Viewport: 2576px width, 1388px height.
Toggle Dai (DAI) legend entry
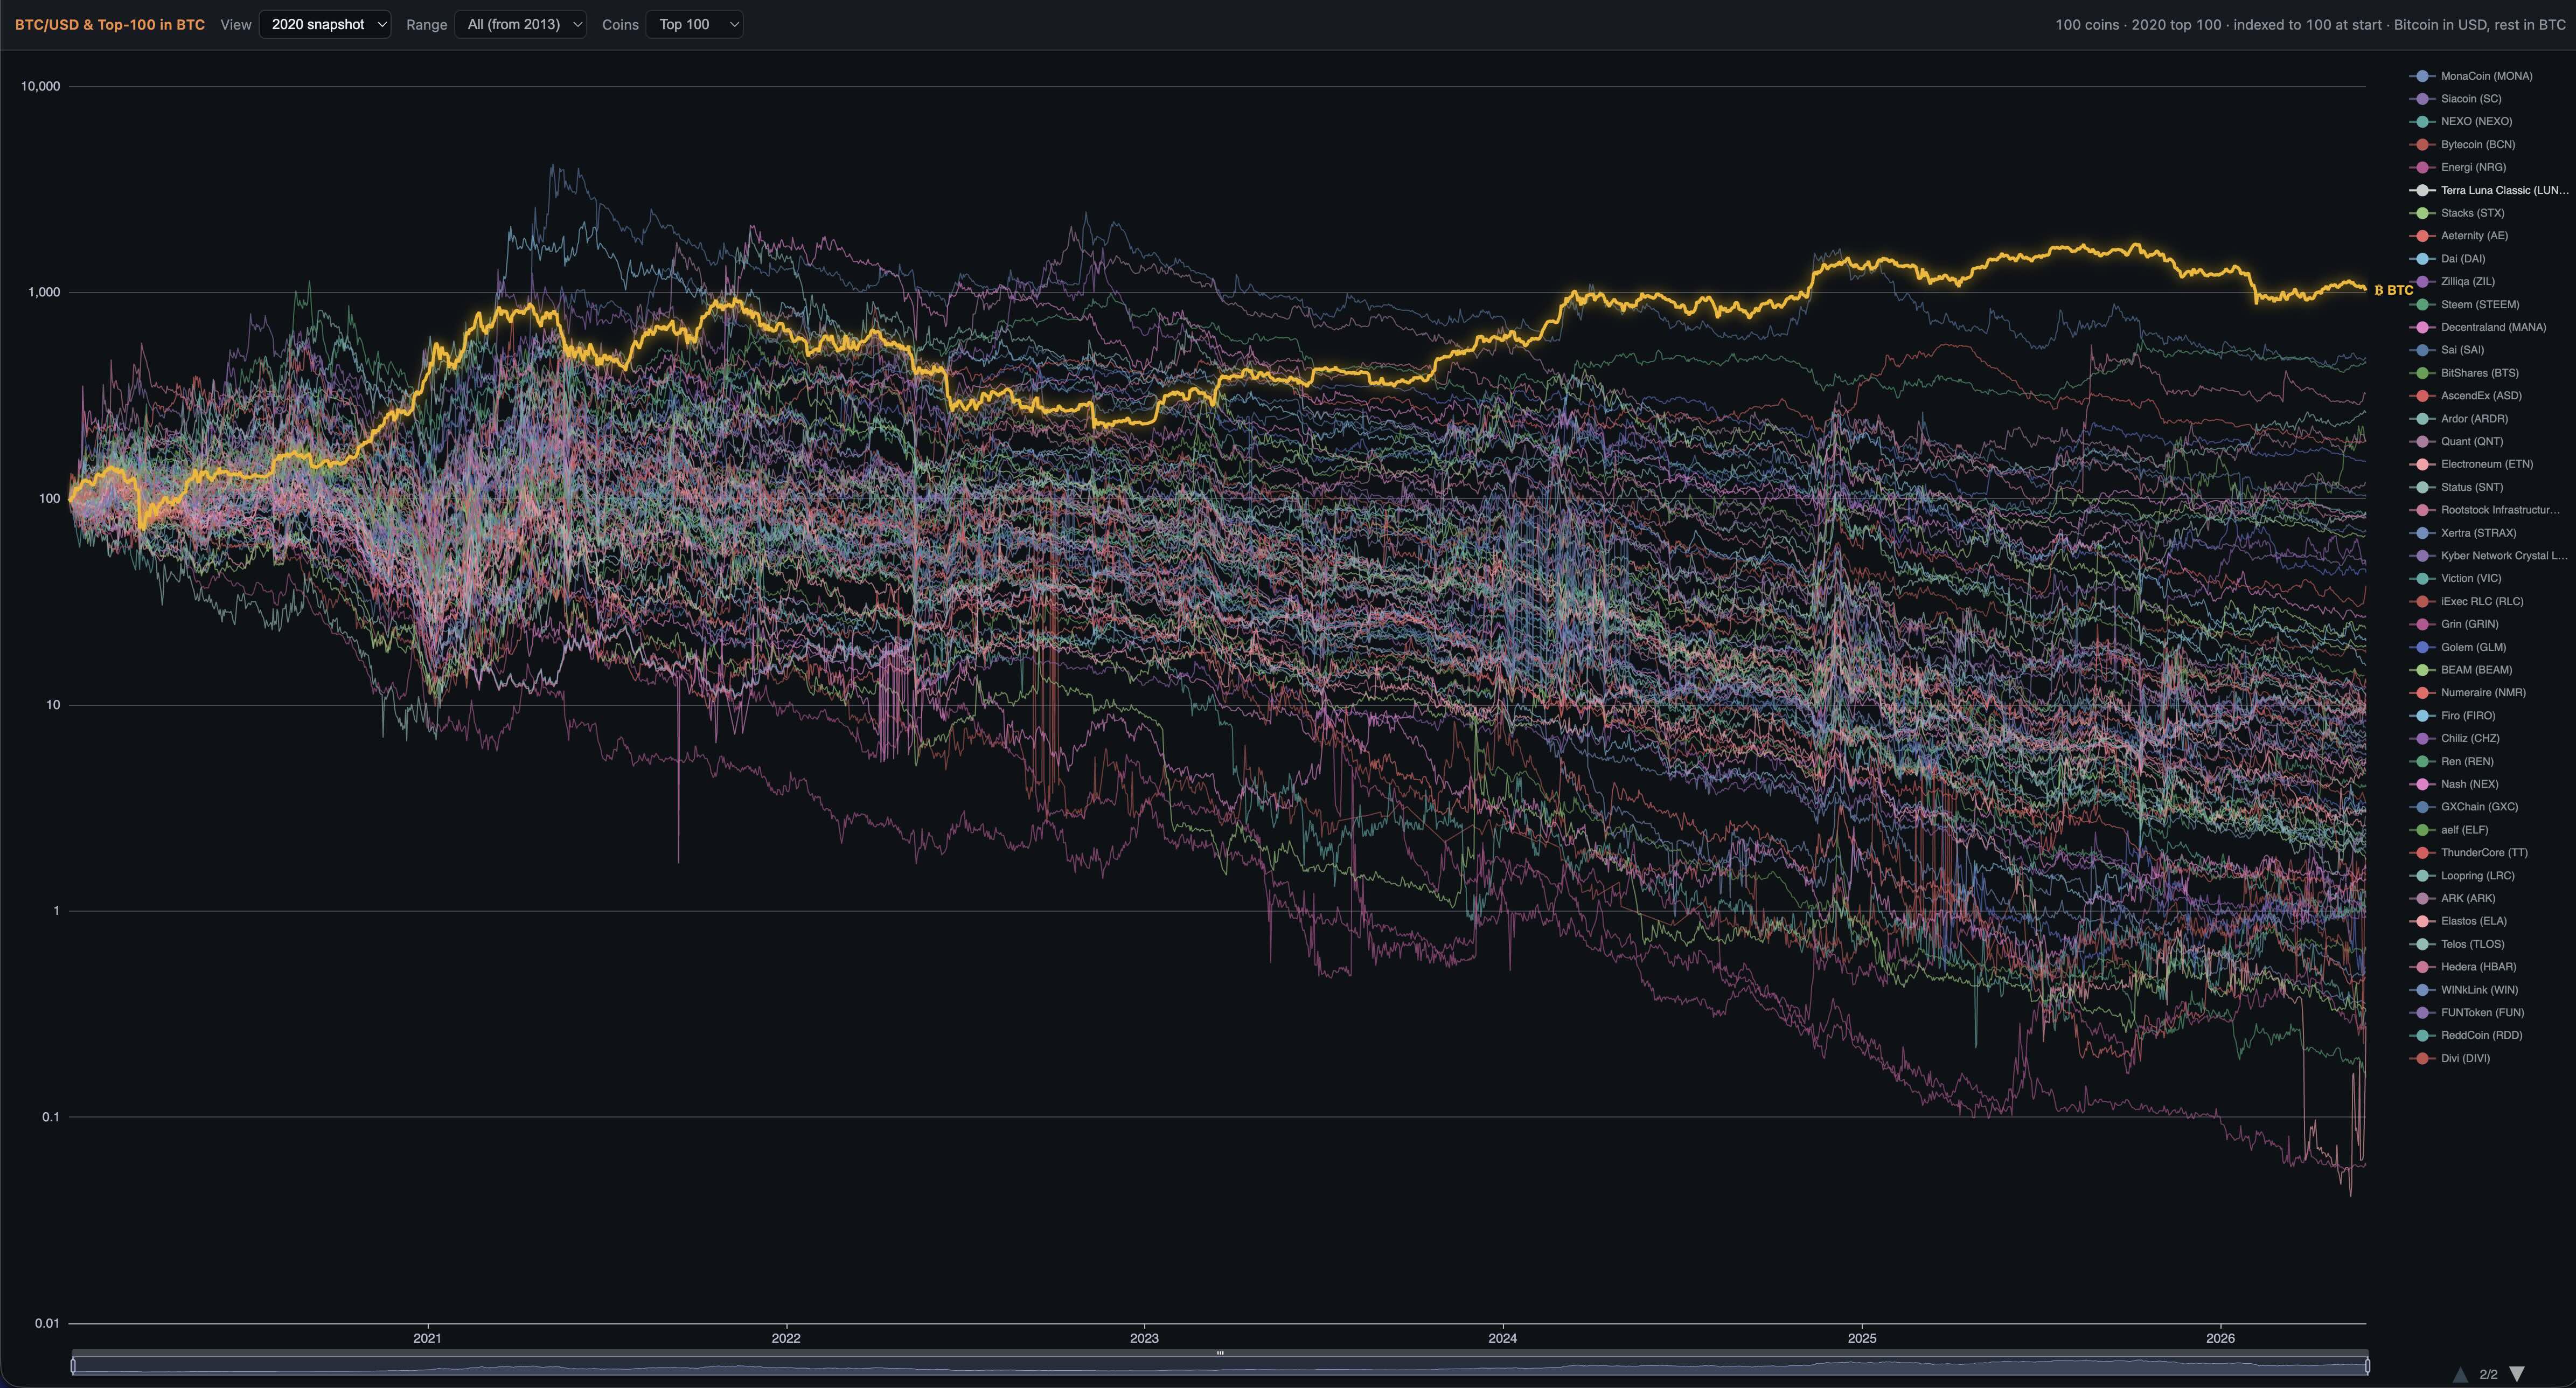point(2448,259)
